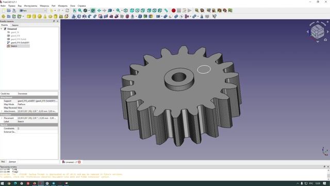Viewport: 330px width, 186px height.
Task: Click the Label value field showing Sketch
Action: click(37, 122)
